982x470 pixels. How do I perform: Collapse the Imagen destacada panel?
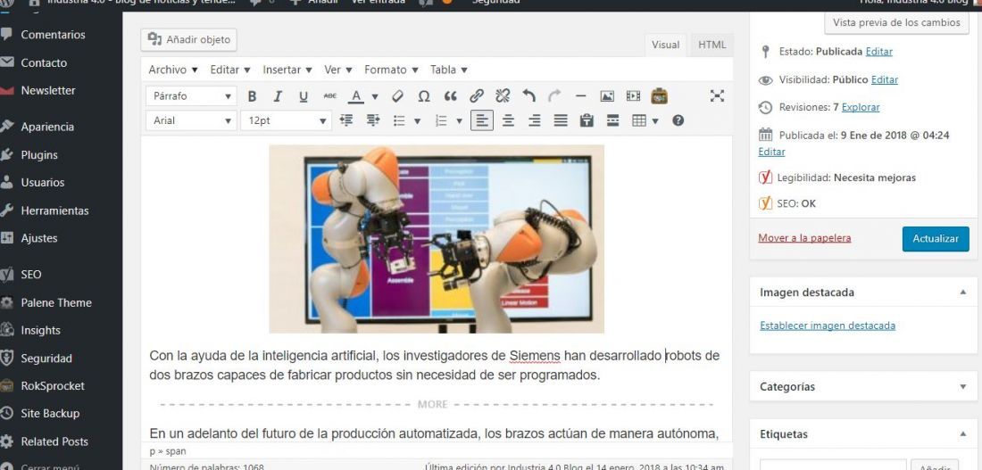coord(962,293)
